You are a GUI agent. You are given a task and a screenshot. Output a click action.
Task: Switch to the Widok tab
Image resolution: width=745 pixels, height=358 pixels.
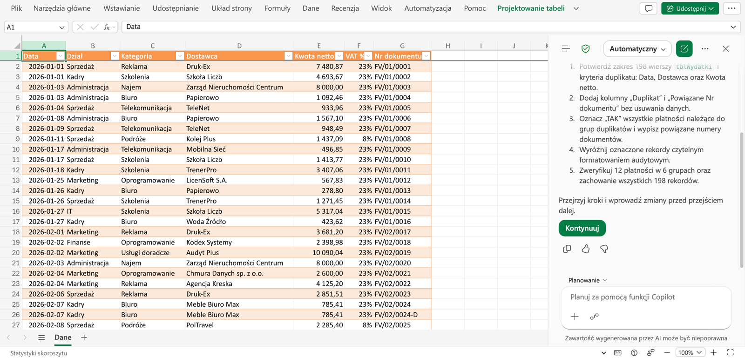tap(381, 8)
